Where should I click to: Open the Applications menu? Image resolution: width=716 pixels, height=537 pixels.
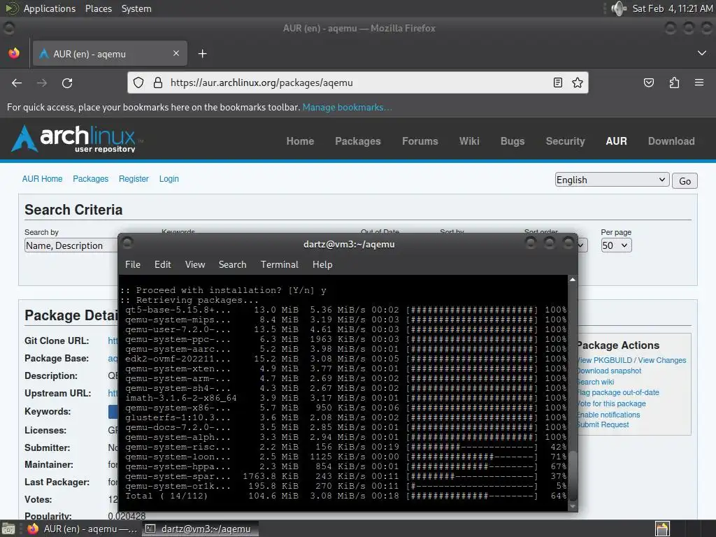[x=50, y=8]
